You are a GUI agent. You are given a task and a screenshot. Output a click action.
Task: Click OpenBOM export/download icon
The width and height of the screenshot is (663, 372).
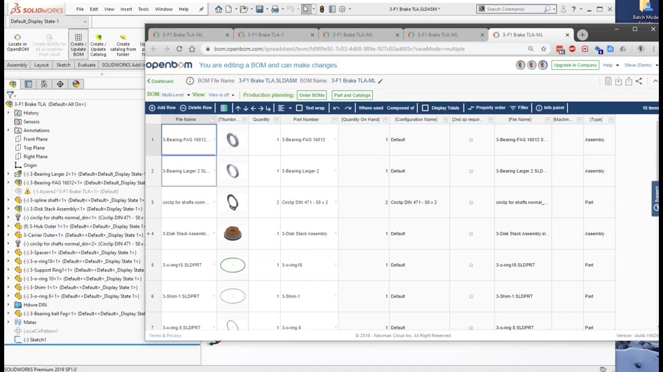point(618,81)
